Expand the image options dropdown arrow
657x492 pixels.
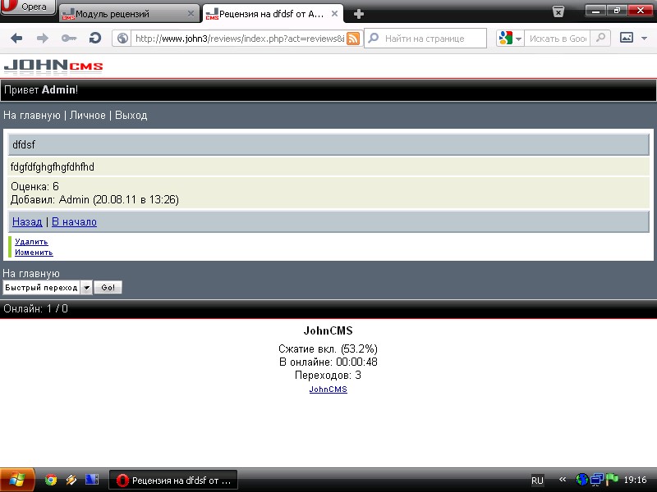(645, 39)
